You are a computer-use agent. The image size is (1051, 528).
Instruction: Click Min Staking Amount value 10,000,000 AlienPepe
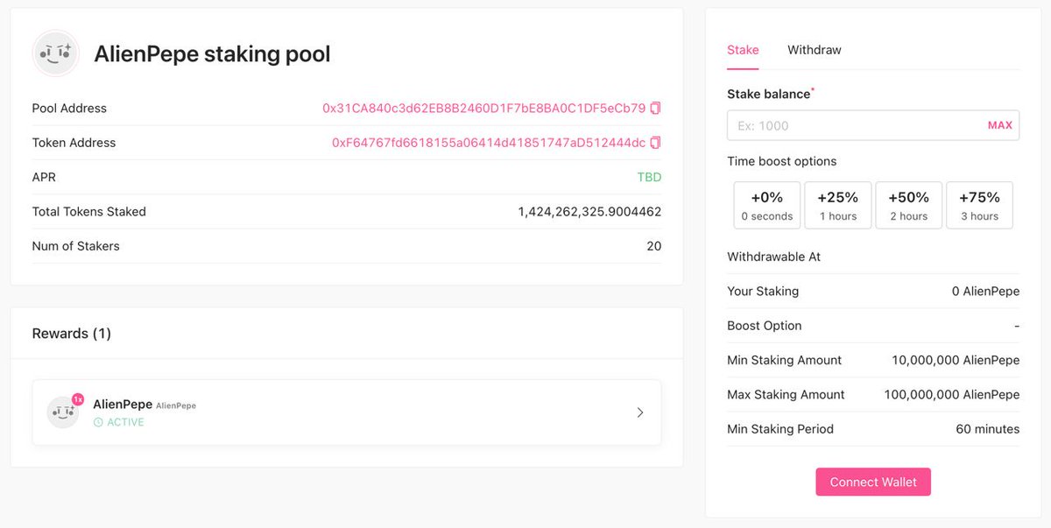click(956, 360)
